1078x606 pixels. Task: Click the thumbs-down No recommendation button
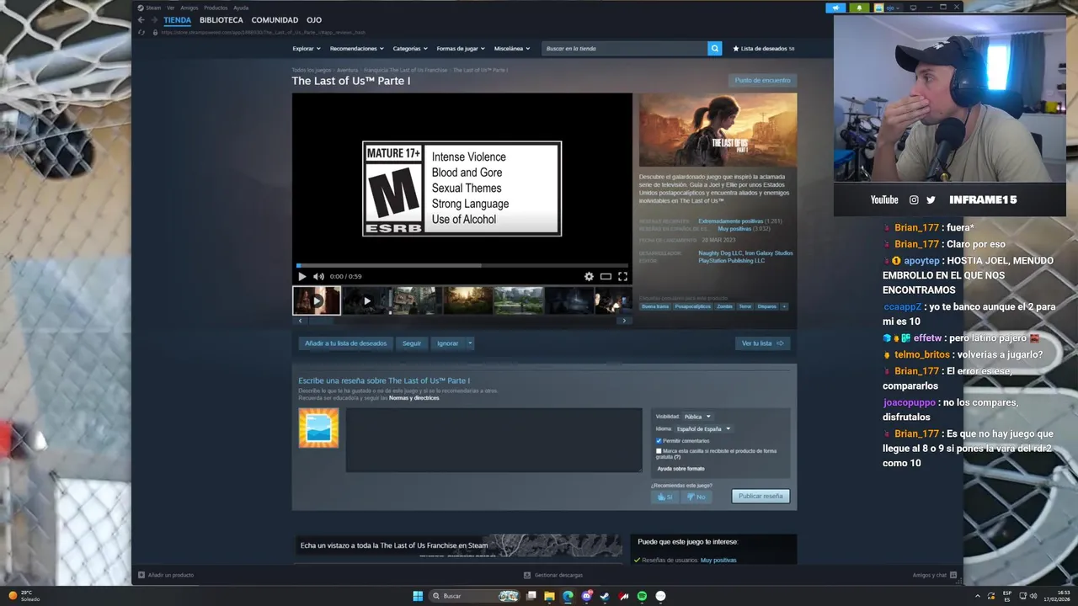click(696, 497)
